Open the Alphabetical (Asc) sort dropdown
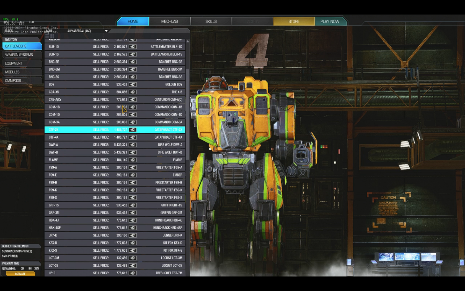Screen dimensions: 465x291 87,31
